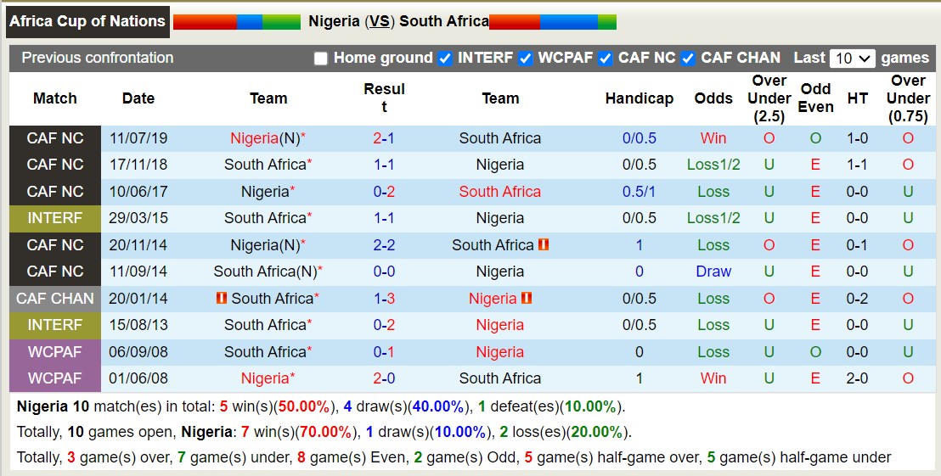The height and width of the screenshot is (476, 941).
Task: Click red card icon right of Nigeria, 20/01/14 match
Action: tap(527, 298)
